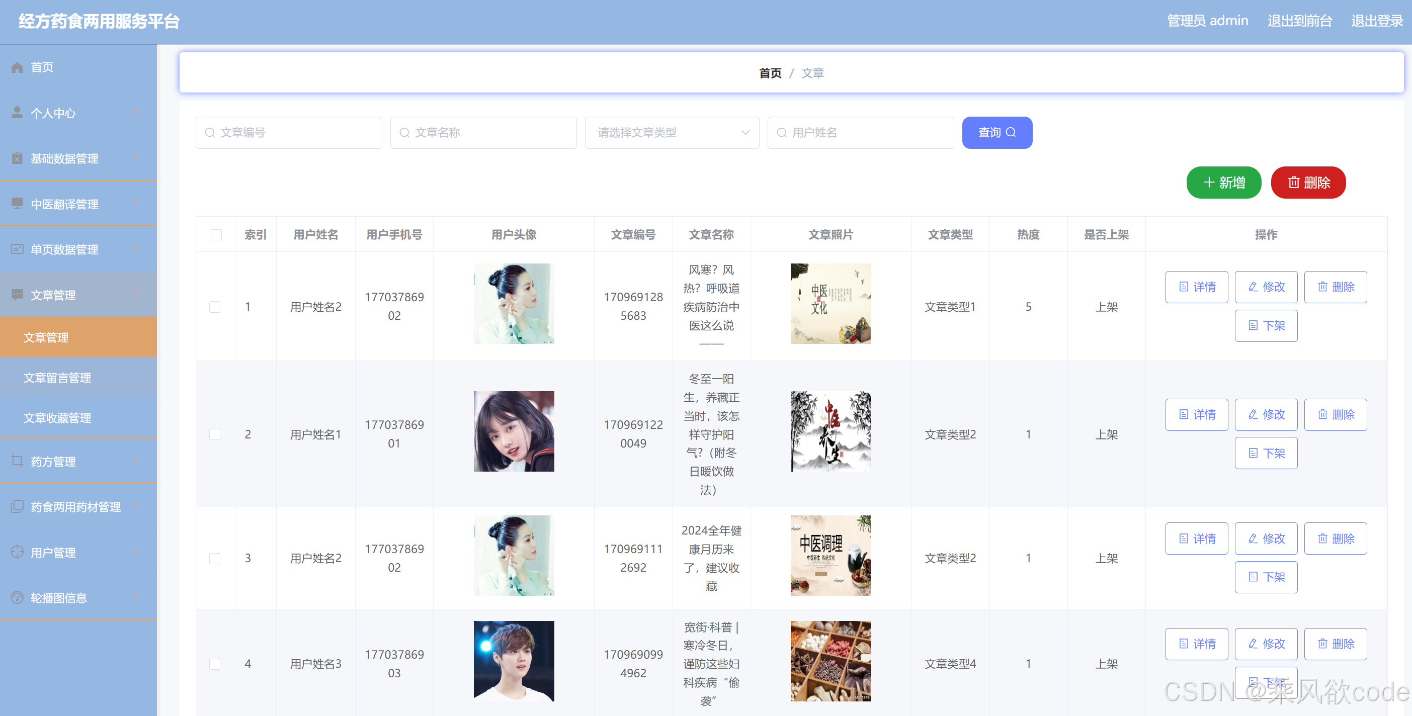This screenshot has width=1412, height=716.
Task: Toggle the select-all checkbox in table header
Action: pos(216,235)
